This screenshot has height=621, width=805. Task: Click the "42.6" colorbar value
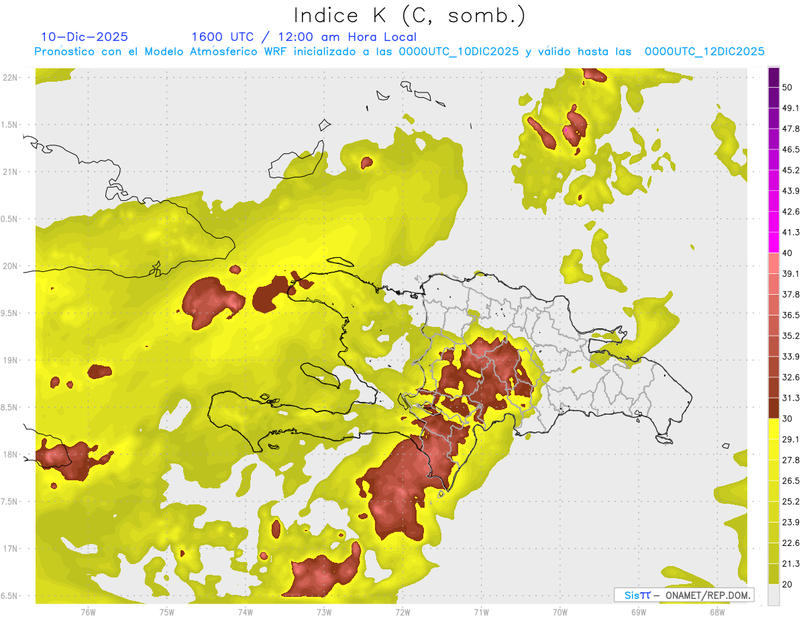tap(791, 212)
